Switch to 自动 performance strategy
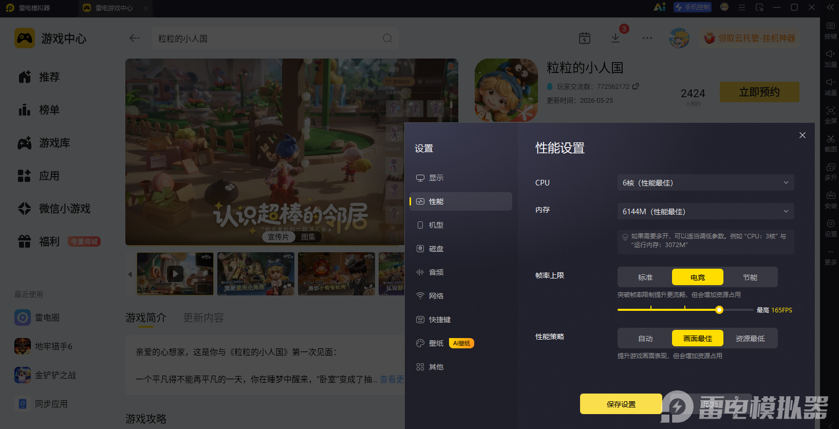 645,338
